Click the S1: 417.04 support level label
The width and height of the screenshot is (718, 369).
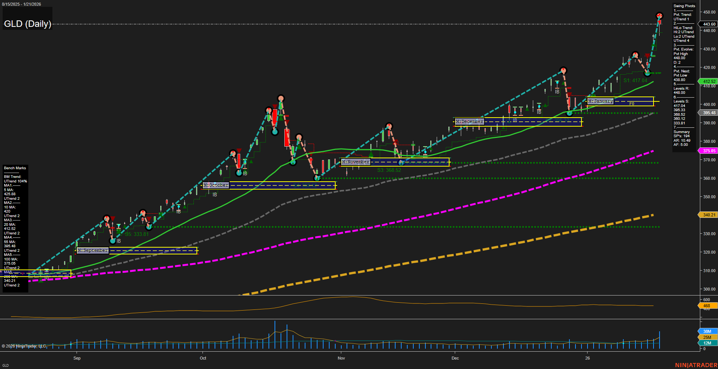point(635,80)
